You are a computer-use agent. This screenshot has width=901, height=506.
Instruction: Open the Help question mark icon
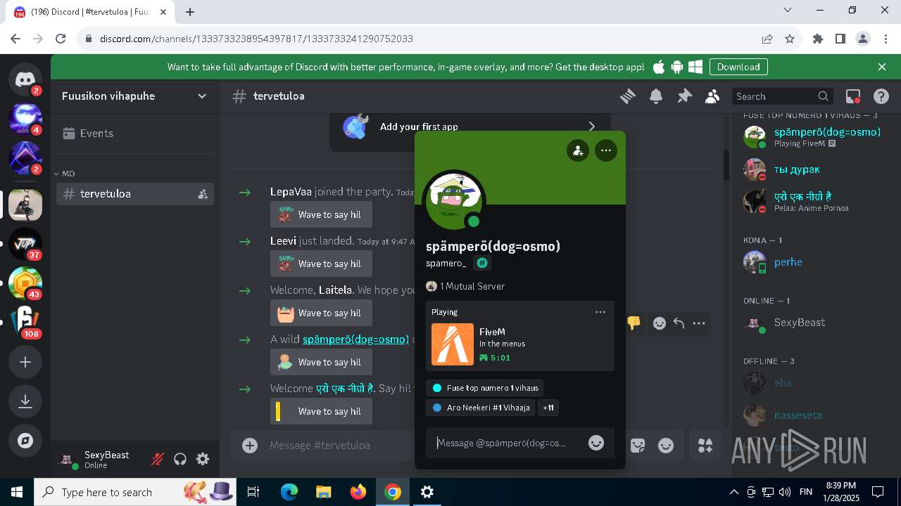pos(881,96)
